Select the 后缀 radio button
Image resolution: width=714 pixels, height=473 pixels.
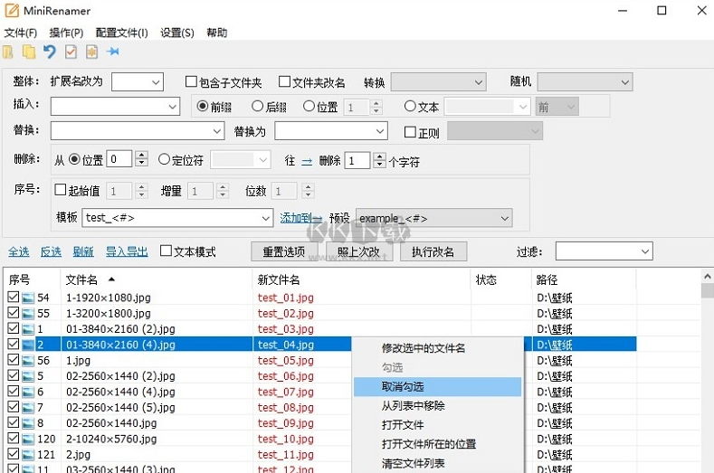point(257,107)
